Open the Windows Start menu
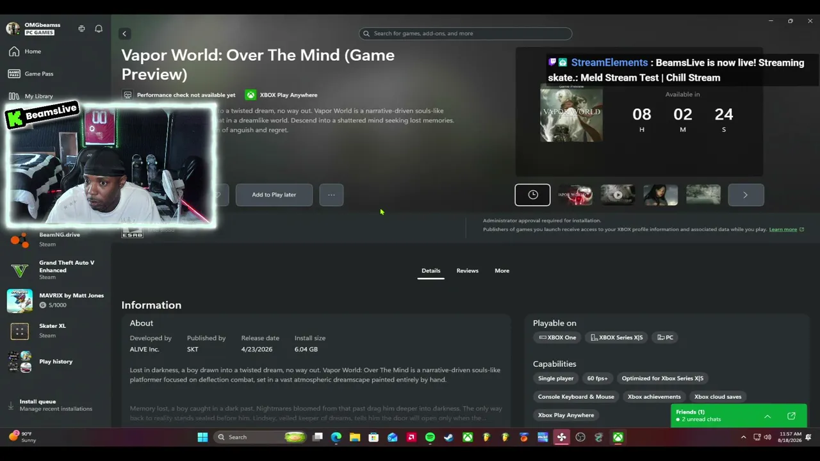The image size is (820, 461). click(x=202, y=437)
